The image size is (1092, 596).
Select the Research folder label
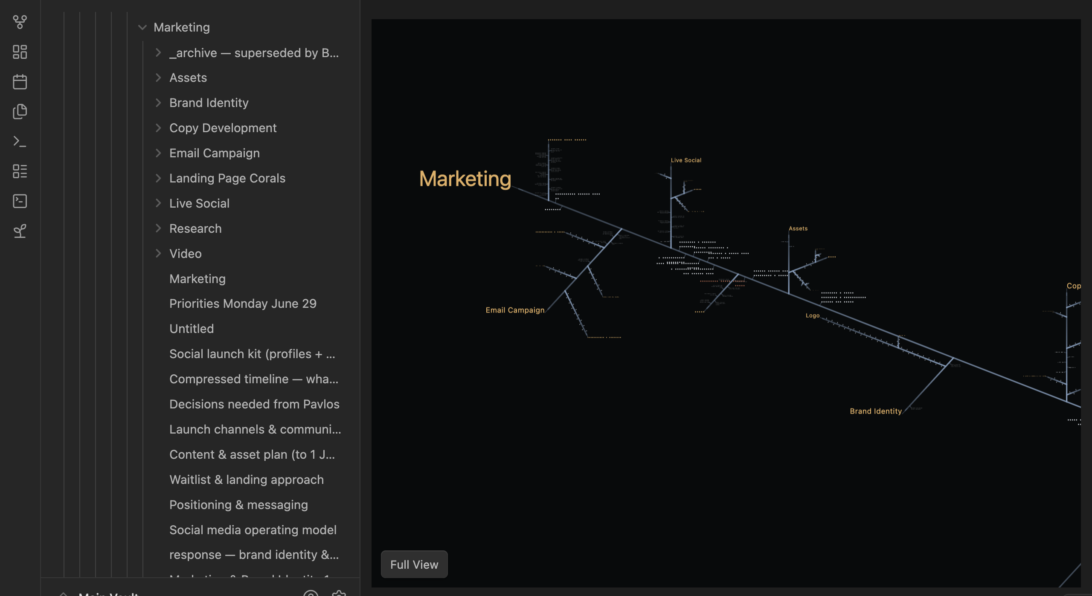195,229
